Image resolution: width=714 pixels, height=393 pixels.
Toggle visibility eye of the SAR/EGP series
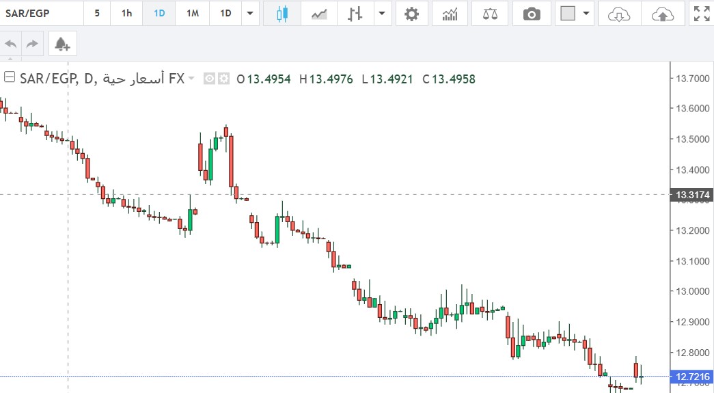[x=210, y=79]
